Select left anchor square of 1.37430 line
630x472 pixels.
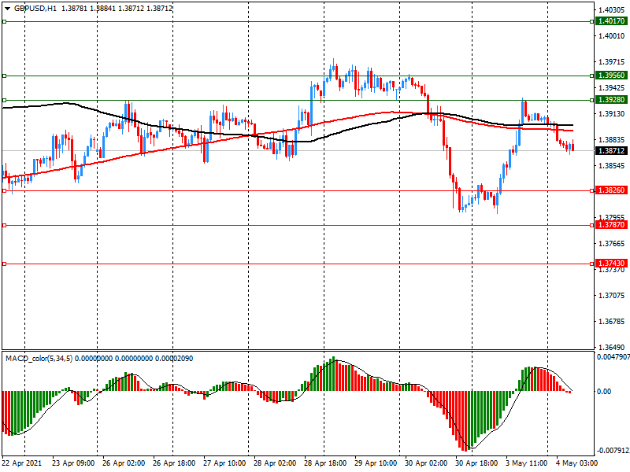click(x=5, y=264)
